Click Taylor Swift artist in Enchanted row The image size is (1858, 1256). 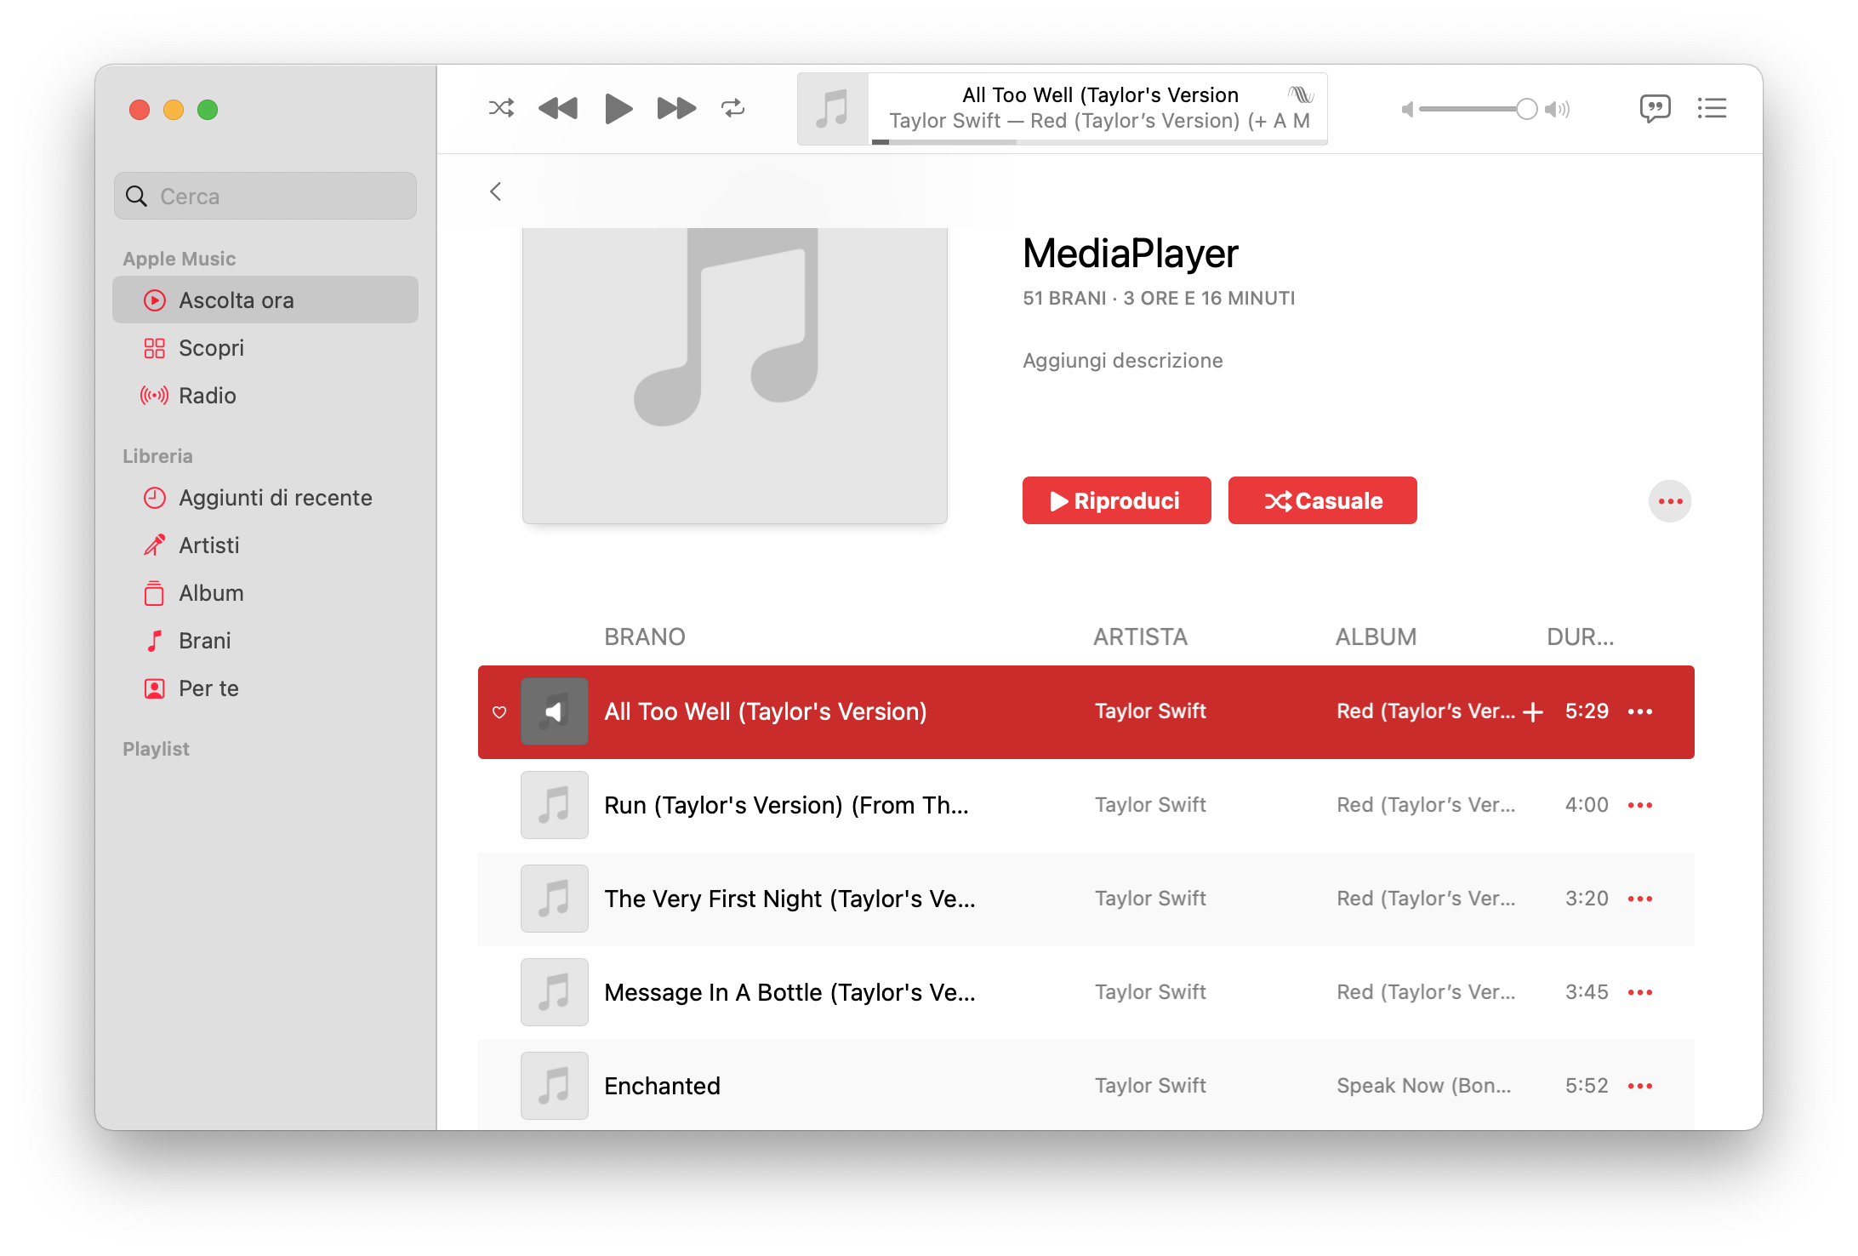pos(1150,1086)
